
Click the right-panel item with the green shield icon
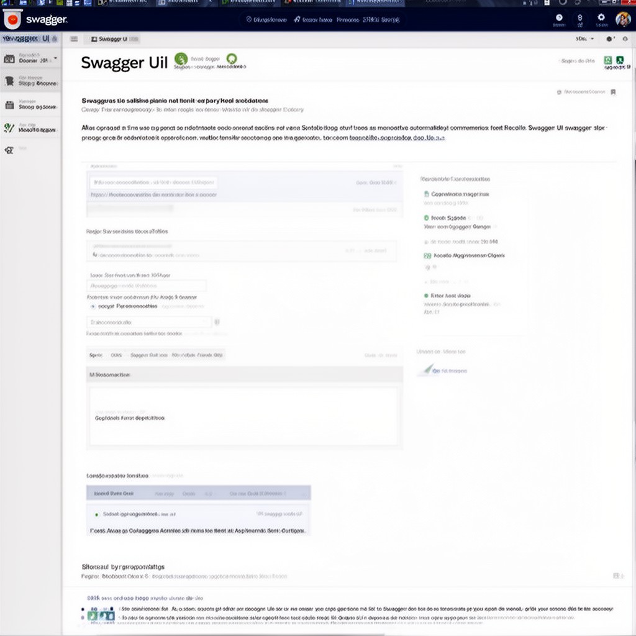point(445,218)
